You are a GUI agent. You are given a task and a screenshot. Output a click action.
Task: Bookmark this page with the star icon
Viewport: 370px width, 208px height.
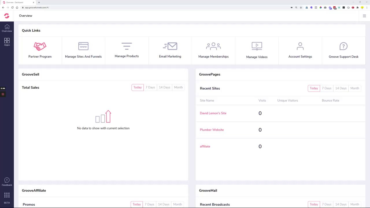pyautogui.click(x=301, y=8)
